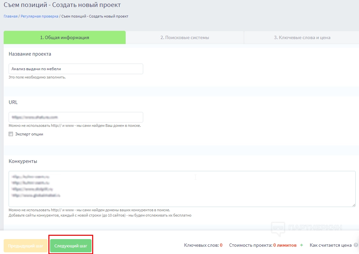Open the Регулярная проверка breadcrumb link
This screenshot has height=254, width=359.
tap(39, 16)
